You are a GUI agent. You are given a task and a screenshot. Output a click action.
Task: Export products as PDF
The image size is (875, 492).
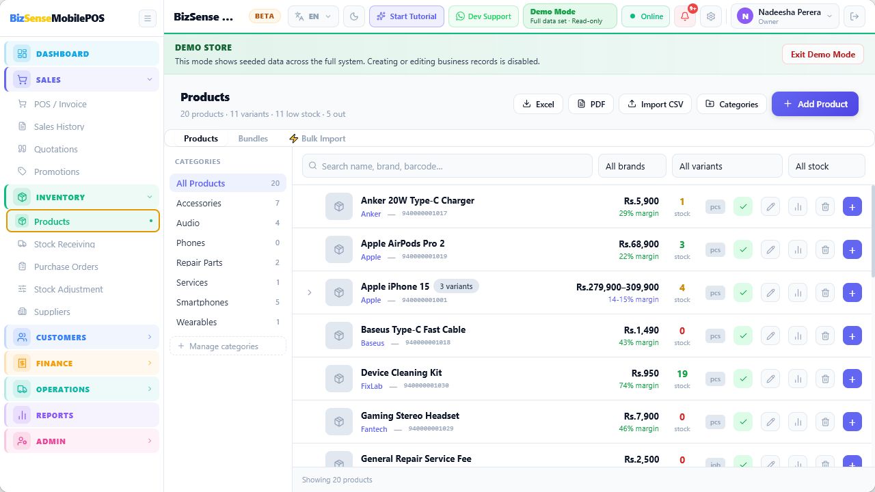pos(591,104)
